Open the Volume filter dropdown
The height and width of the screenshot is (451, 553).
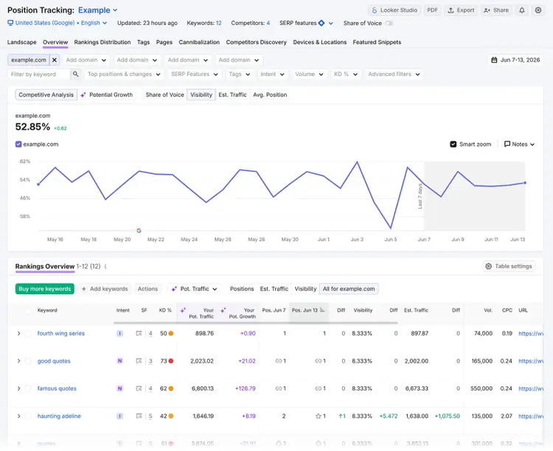(309, 74)
